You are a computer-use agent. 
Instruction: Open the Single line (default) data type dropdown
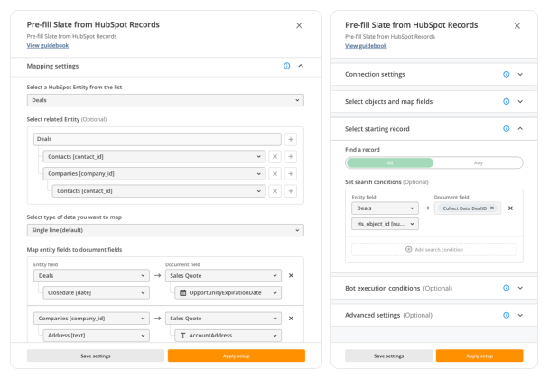click(165, 230)
